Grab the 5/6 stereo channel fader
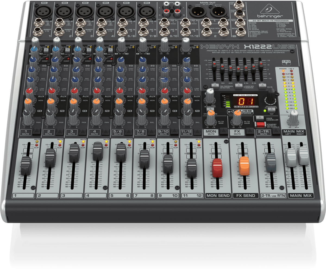Screen dimensions: 326x270 tap(121, 152)
